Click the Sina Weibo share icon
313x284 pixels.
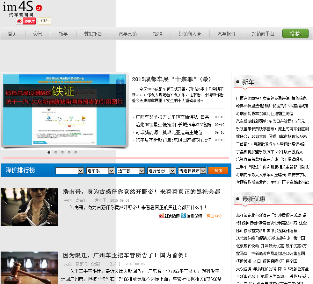(x=161, y=216)
